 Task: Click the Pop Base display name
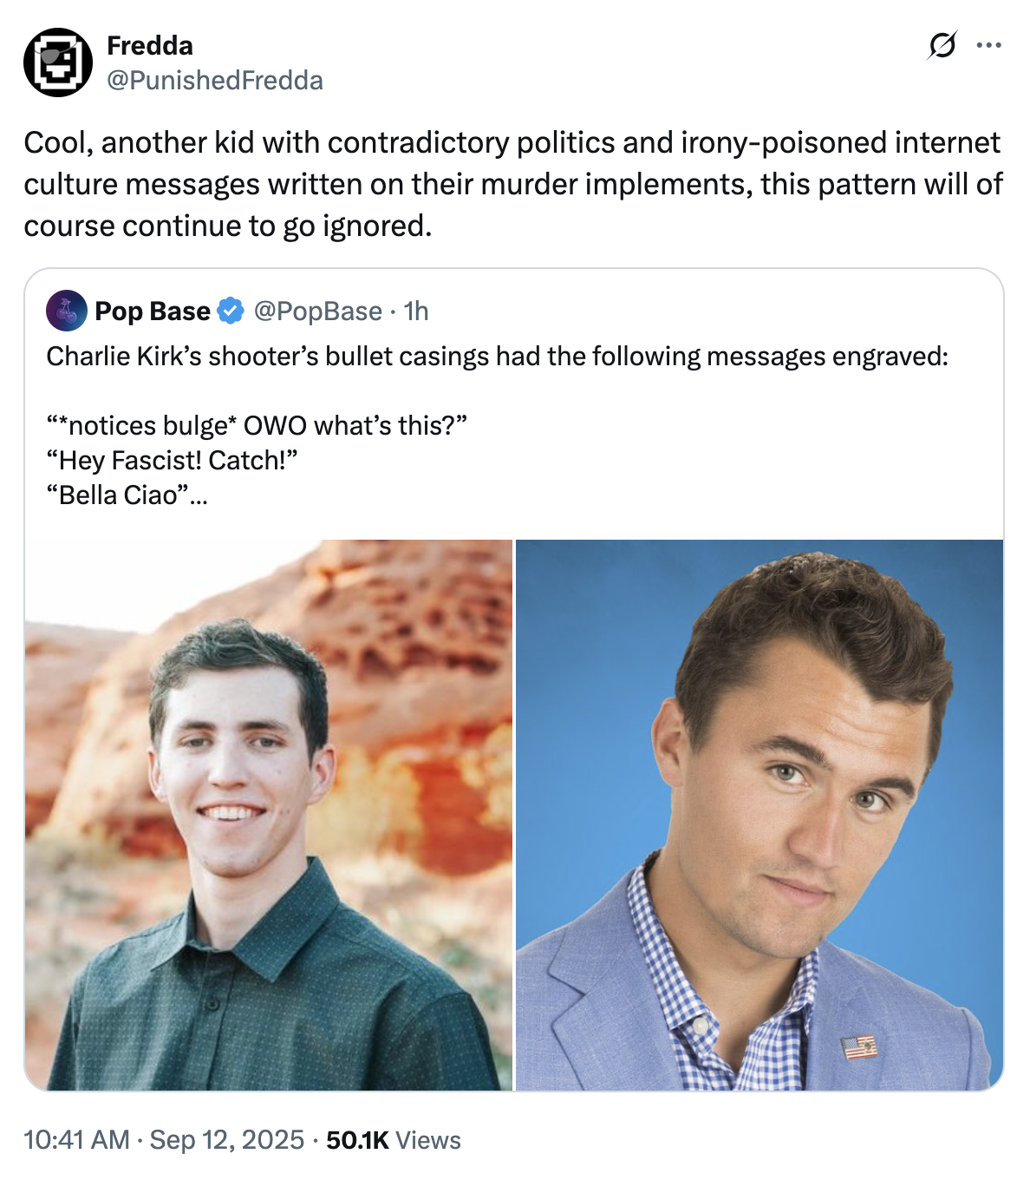click(x=152, y=311)
